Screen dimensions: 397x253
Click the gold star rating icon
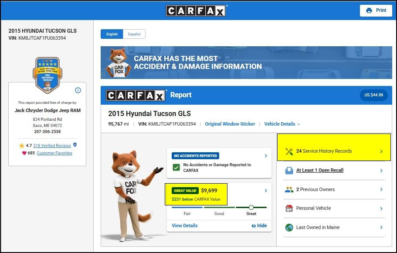pyautogui.click(x=22, y=146)
